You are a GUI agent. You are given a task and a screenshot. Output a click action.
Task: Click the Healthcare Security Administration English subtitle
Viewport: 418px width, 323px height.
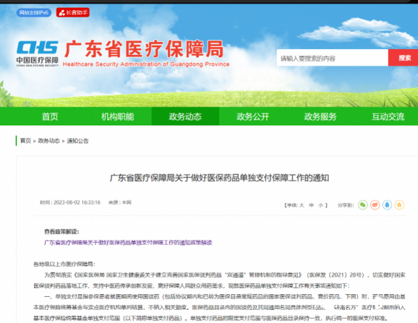(146, 64)
